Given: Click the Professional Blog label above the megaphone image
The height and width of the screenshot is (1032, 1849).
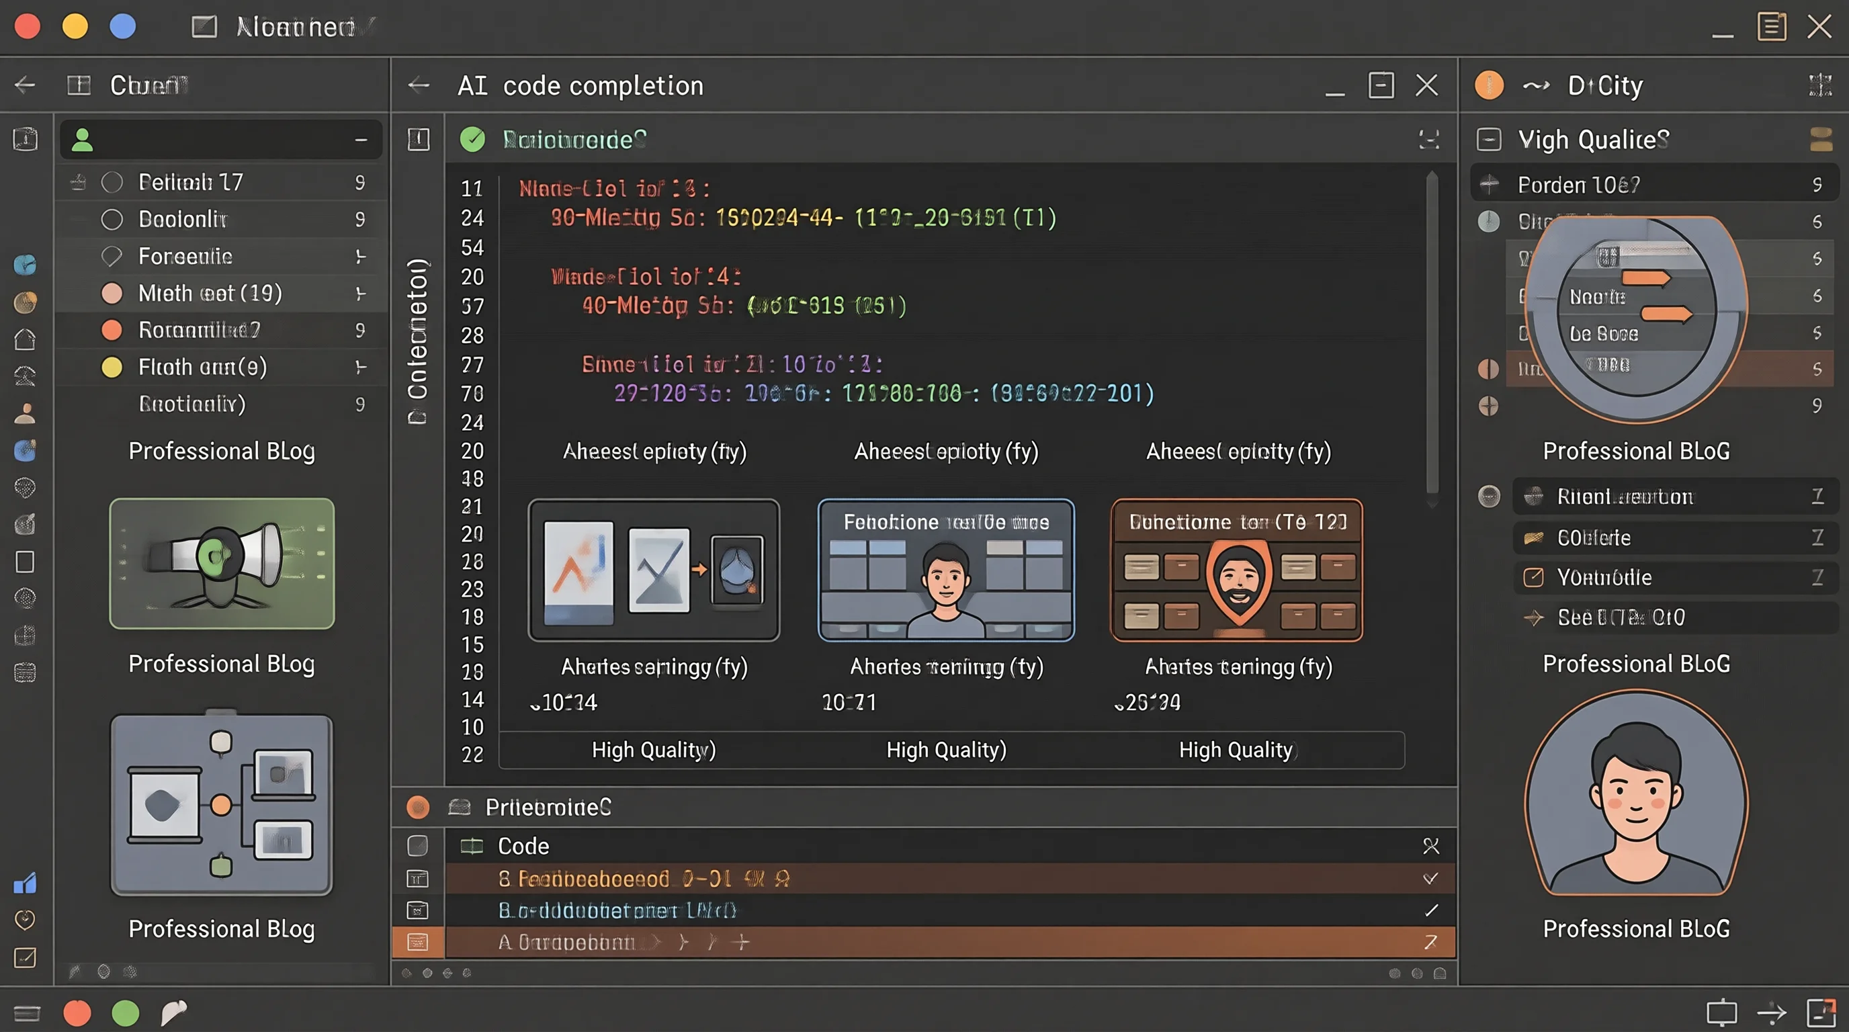Looking at the screenshot, I should (x=222, y=451).
